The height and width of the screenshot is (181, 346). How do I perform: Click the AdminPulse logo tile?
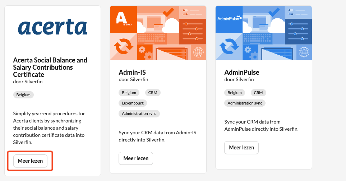[x=229, y=19]
